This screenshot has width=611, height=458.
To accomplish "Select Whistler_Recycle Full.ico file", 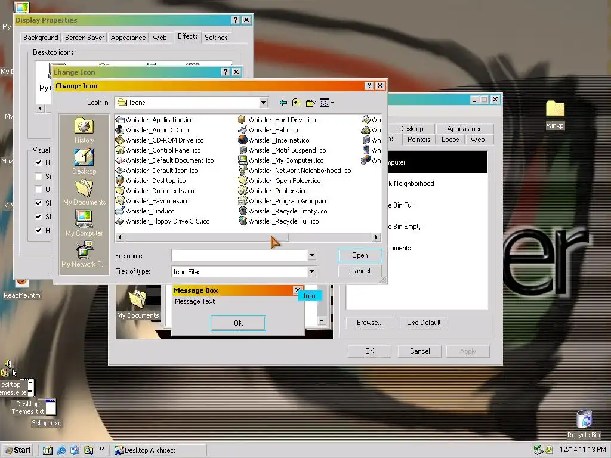I will [279, 221].
